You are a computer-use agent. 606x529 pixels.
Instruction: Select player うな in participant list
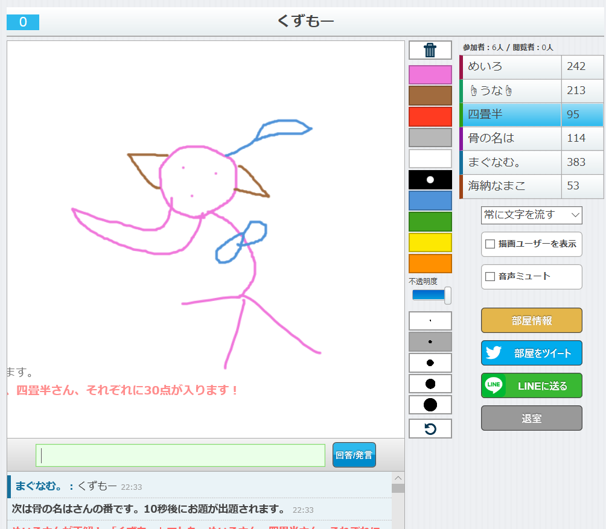[511, 90]
